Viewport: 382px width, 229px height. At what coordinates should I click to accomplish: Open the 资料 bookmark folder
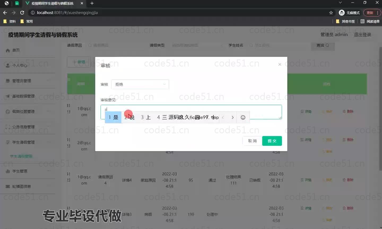(x=10, y=21)
